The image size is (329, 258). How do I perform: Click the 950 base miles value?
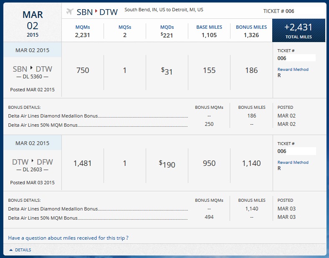pos(209,163)
